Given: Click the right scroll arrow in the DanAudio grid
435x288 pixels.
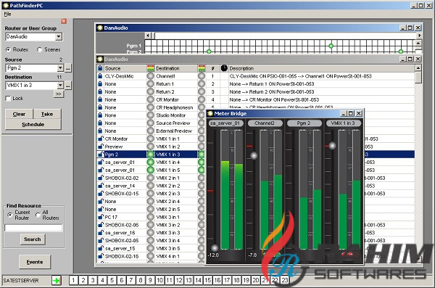Looking at the screenshot, I should coord(419,36).
